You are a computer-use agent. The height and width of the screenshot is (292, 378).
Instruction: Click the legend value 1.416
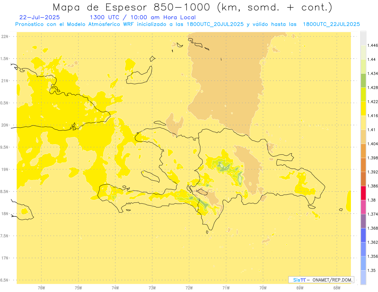click(372, 116)
